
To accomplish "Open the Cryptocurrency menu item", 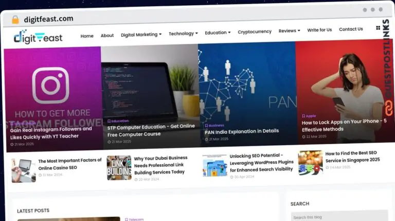I will pyautogui.click(x=255, y=31).
